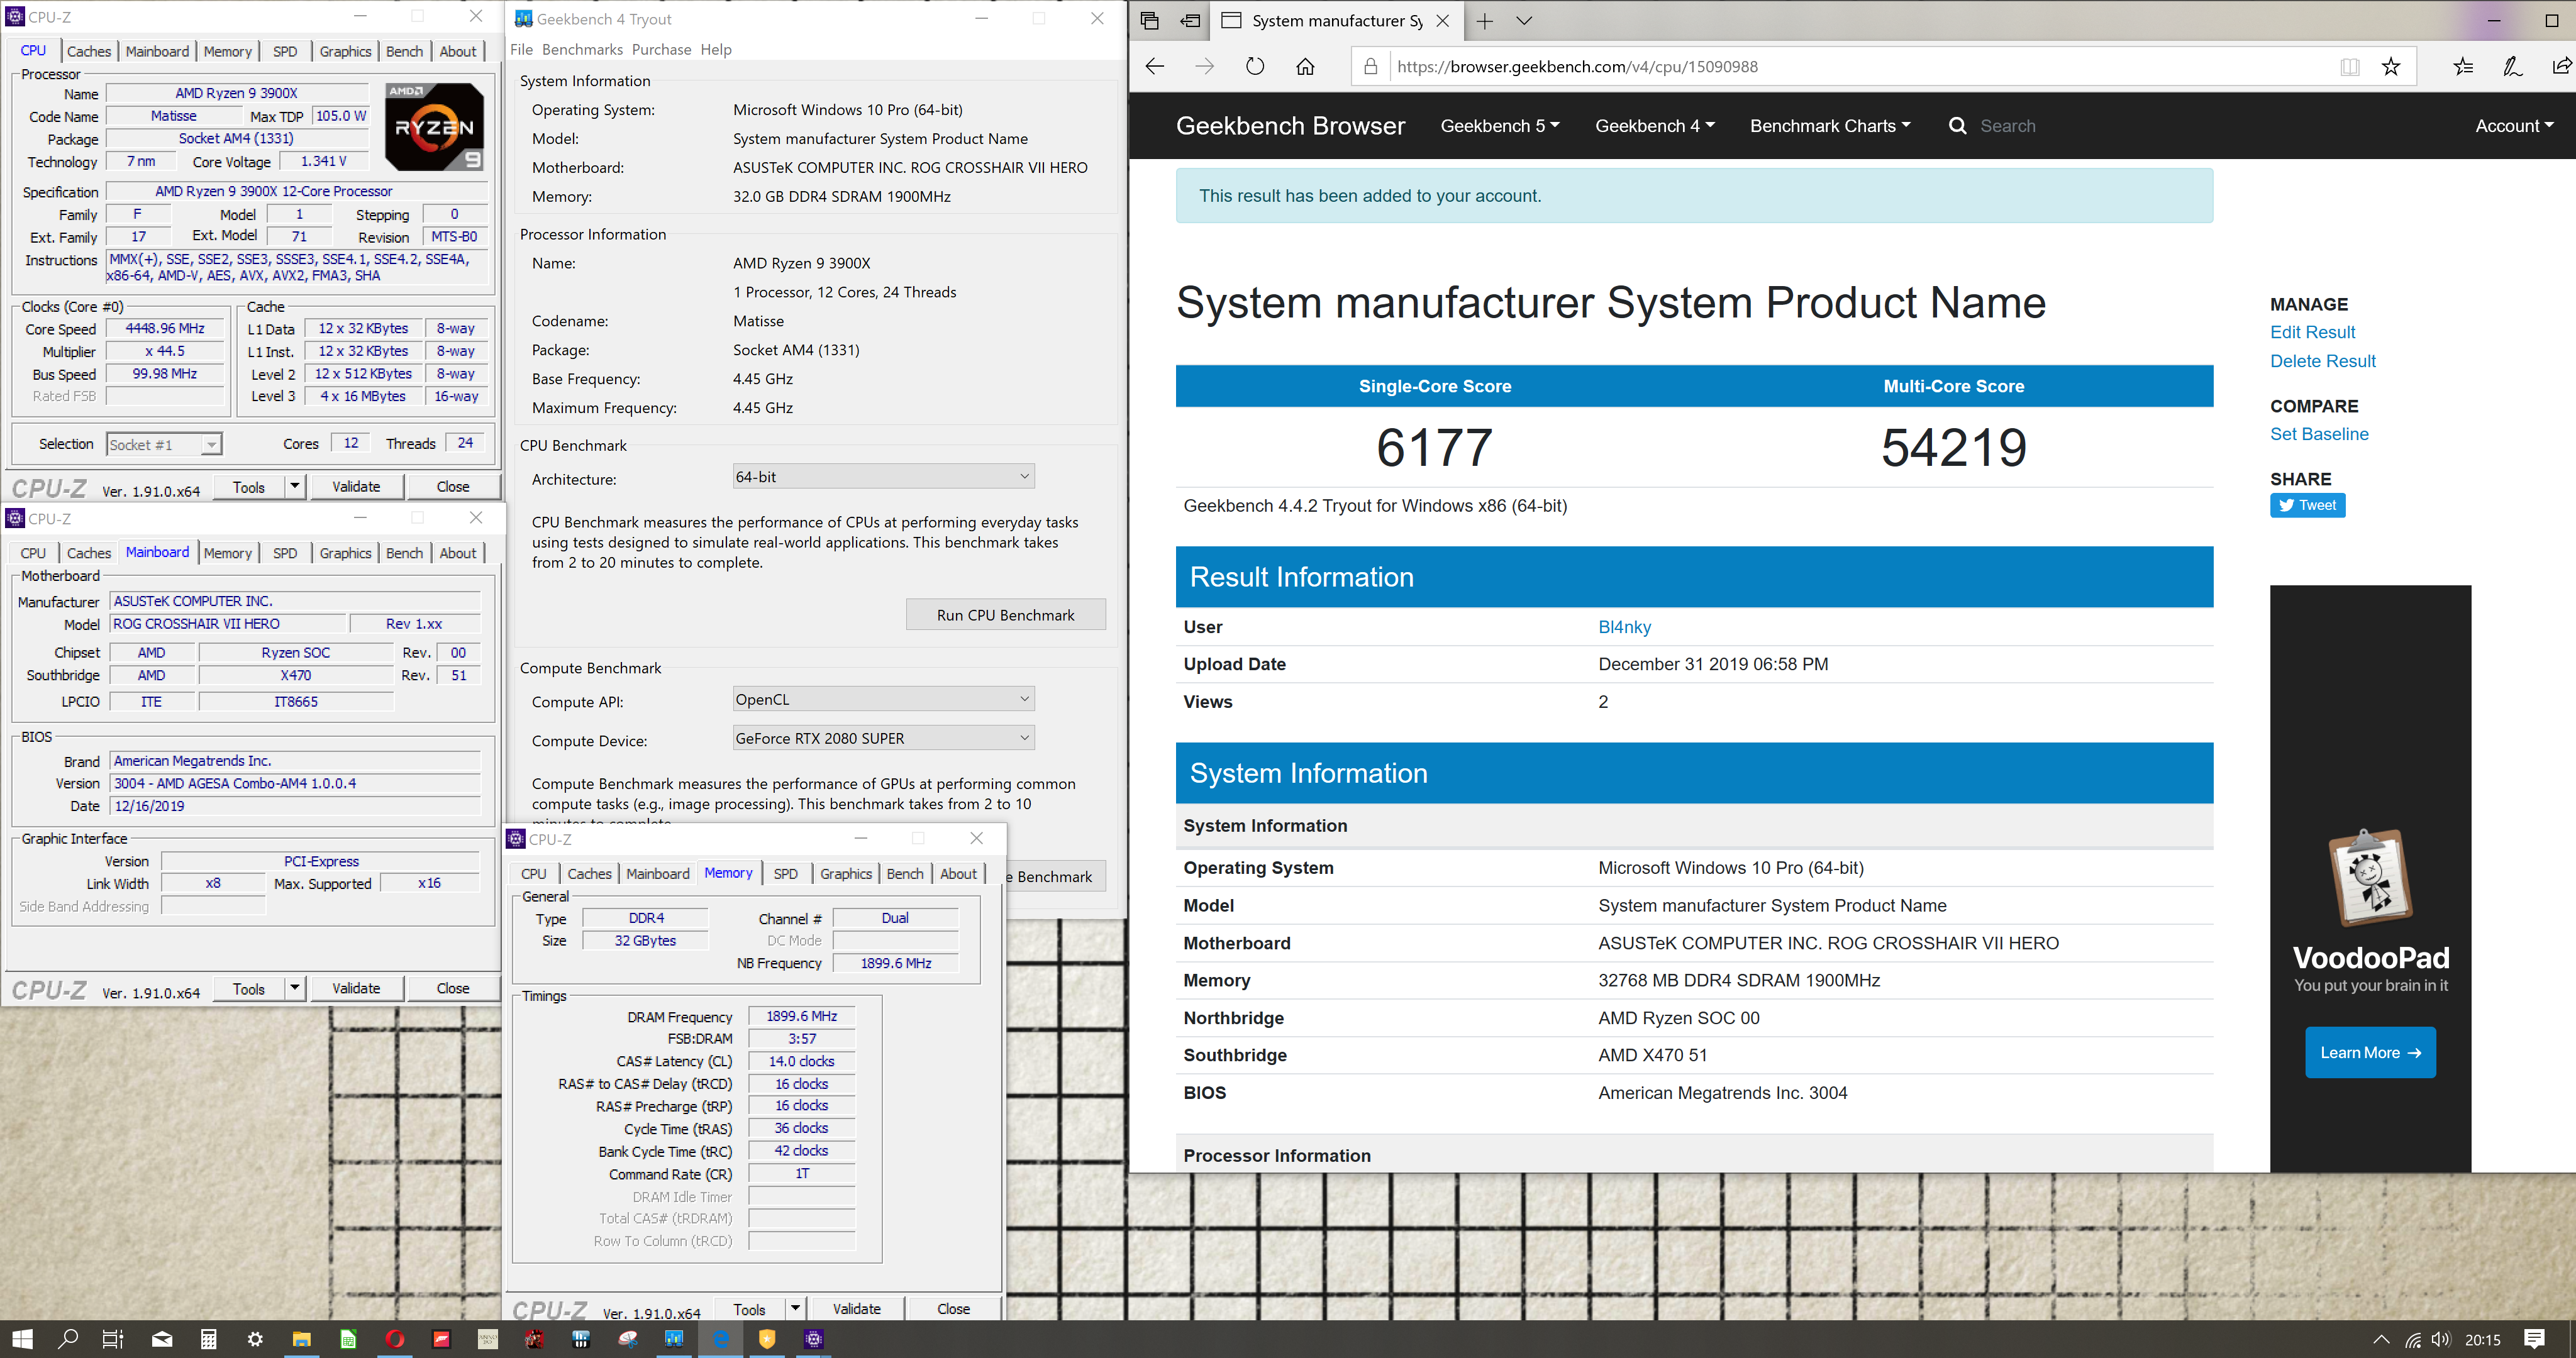The width and height of the screenshot is (2576, 1358).
Task: Select SPD tab in the Mainboard CPU-Z window
Action: tap(285, 553)
